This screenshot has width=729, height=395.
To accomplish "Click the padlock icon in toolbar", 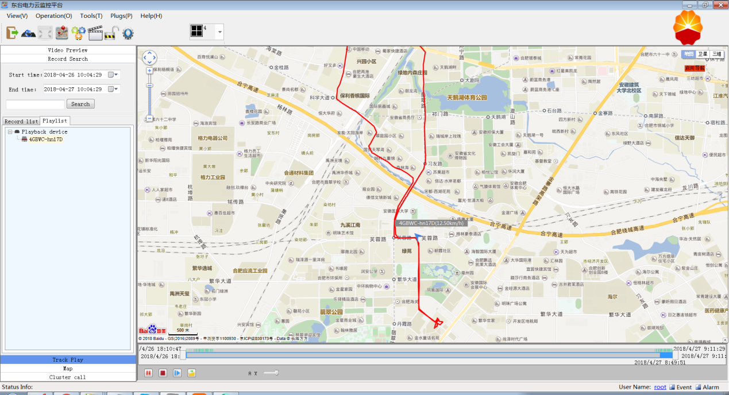I will pos(111,33).
